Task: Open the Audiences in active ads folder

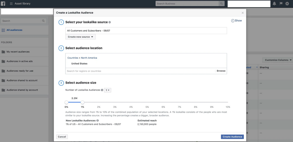Action: 19,61
